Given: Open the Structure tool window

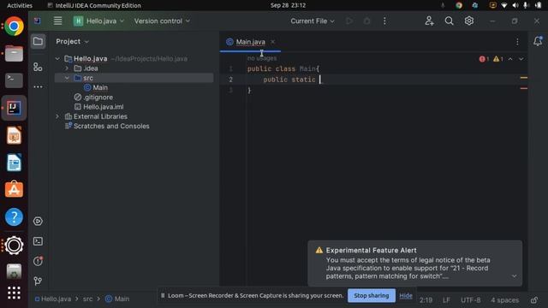Looking at the screenshot, I should [38, 67].
